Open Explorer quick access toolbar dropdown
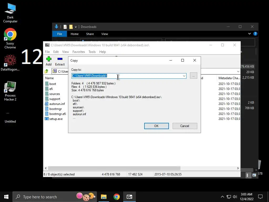 coord(76,27)
